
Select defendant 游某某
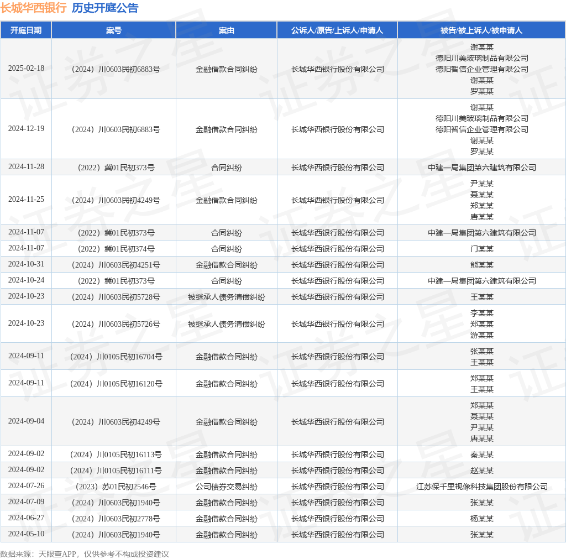point(481,335)
